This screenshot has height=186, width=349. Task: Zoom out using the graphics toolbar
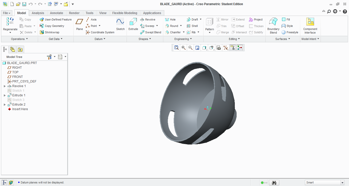coord(190,48)
